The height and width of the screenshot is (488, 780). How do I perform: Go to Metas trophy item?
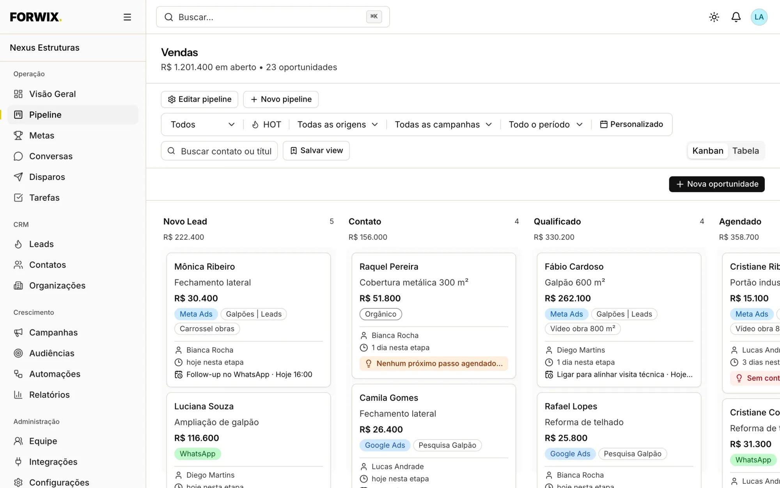click(73, 135)
